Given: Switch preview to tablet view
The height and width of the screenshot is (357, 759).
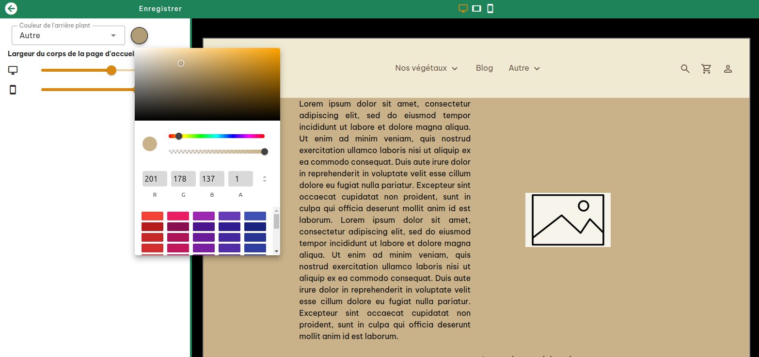Looking at the screenshot, I should pos(476,8).
